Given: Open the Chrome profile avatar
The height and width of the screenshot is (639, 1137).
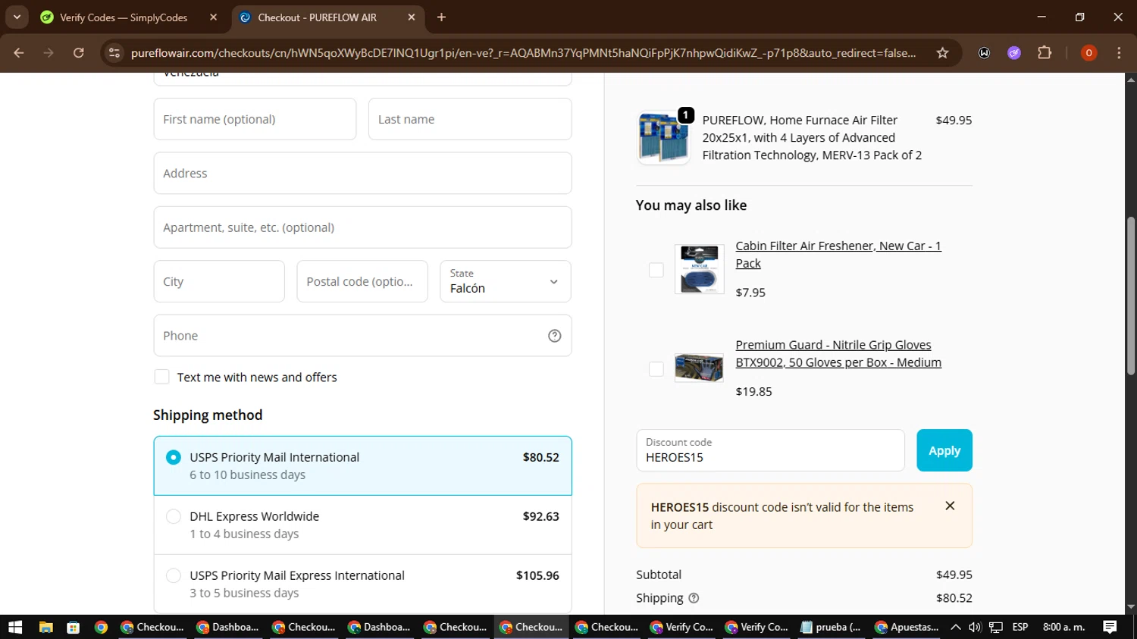Looking at the screenshot, I should click(x=1088, y=52).
